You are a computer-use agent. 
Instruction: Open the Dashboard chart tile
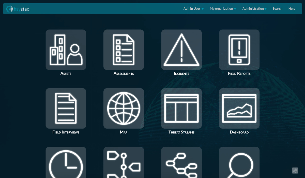239,108
